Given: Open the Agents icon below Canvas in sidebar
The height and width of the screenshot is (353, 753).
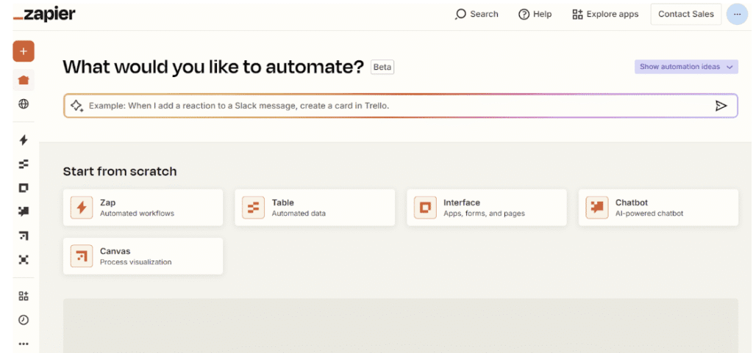Looking at the screenshot, I should tap(24, 260).
